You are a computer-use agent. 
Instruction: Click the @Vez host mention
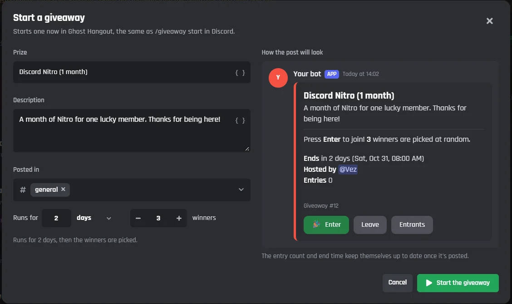(348, 169)
